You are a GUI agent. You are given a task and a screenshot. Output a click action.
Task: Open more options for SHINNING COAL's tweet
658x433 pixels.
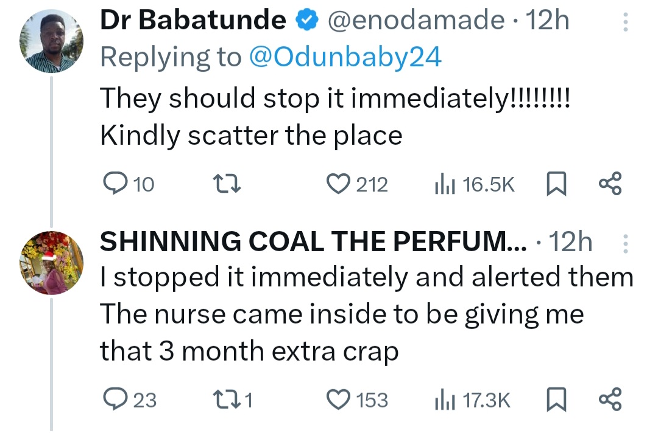click(x=624, y=244)
